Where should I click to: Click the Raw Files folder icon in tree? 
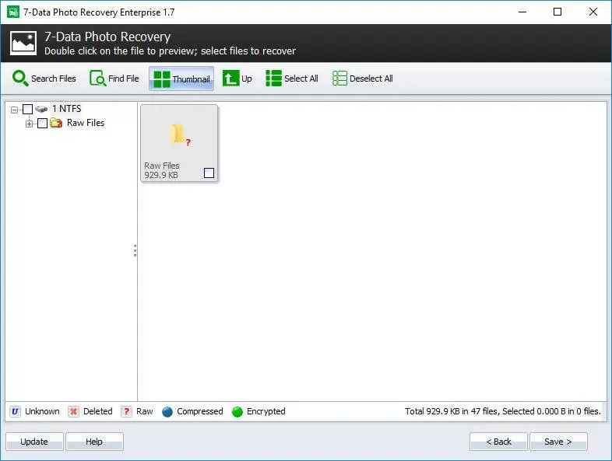click(56, 123)
